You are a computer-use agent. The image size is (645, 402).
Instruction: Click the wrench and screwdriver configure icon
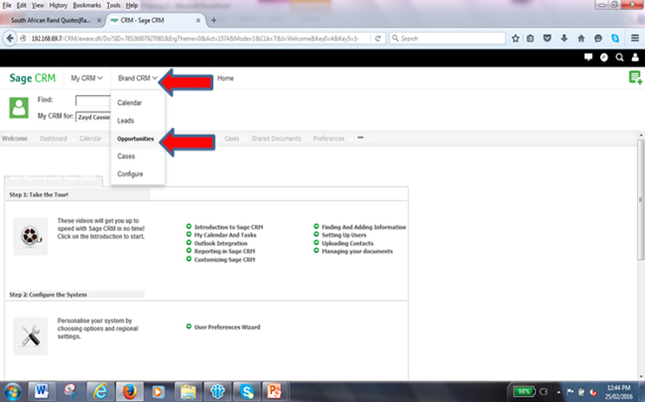tap(30, 336)
